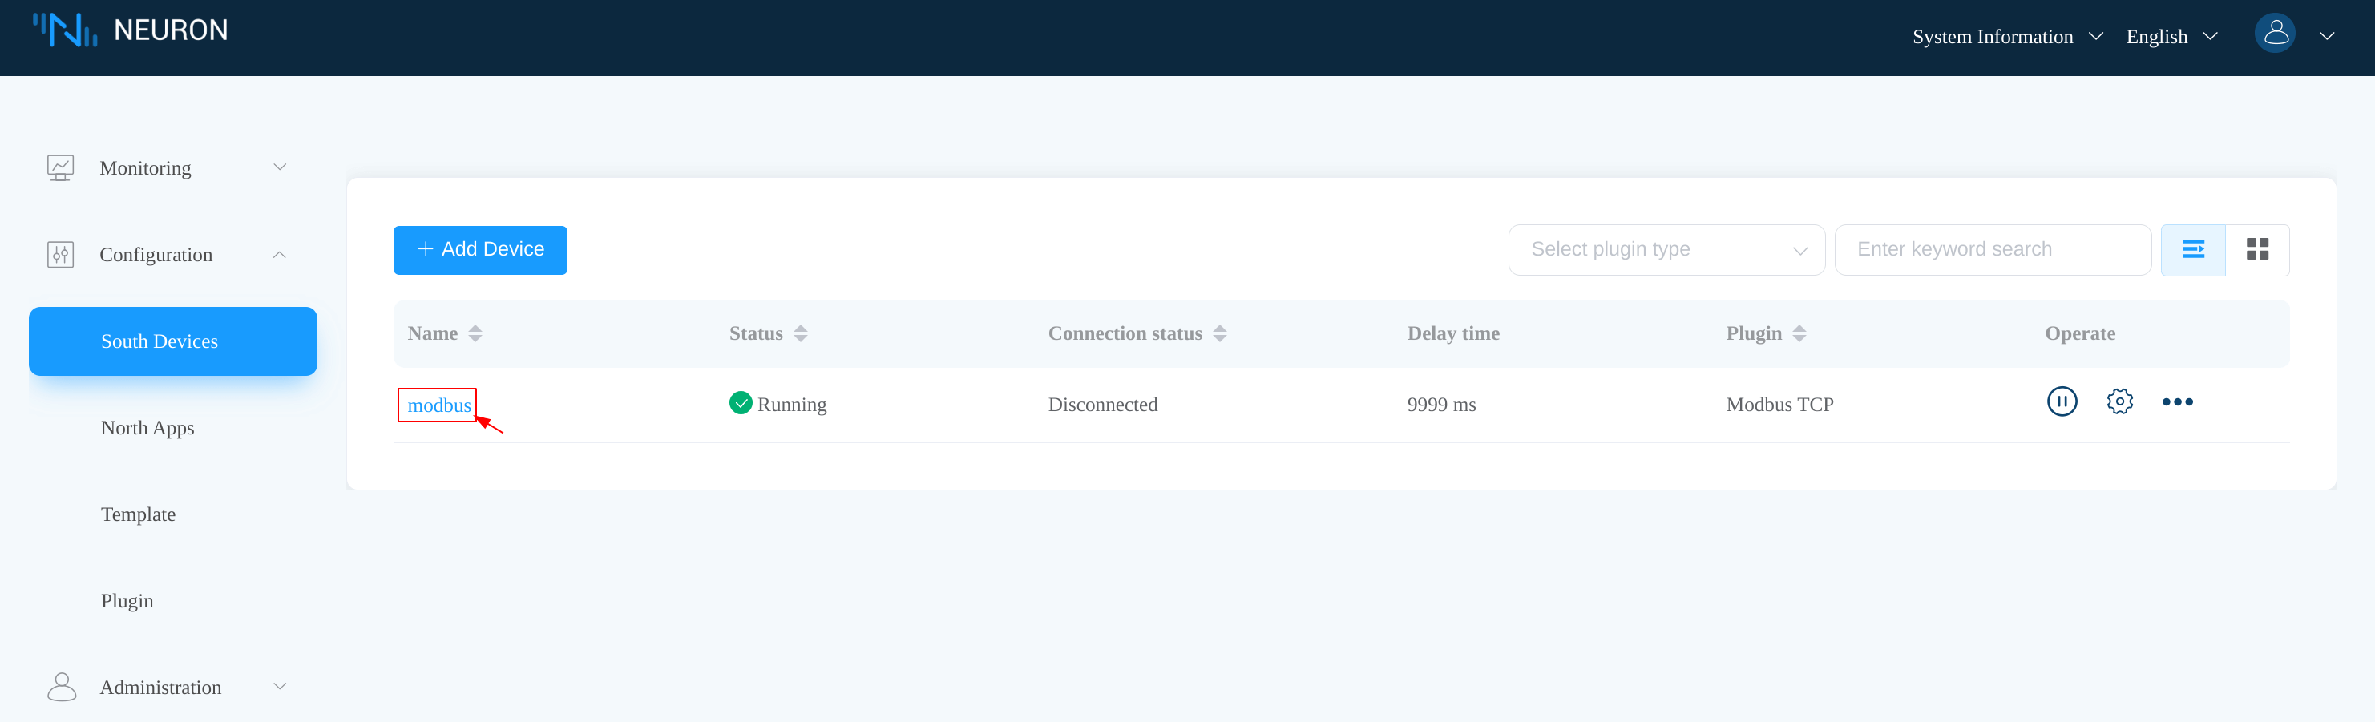Click the keyword search field
2375x722 pixels.
[1992, 250]
